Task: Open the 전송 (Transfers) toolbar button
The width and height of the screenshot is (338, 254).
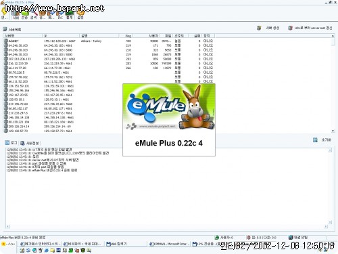Action: [24, 14]
